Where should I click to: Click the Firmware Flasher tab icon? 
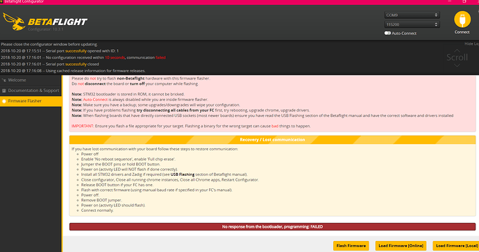coord(4,101)
